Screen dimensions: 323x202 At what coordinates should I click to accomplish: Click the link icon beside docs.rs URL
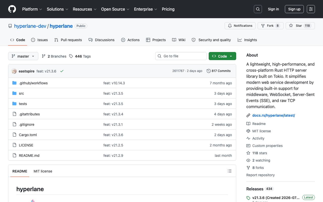248,115
